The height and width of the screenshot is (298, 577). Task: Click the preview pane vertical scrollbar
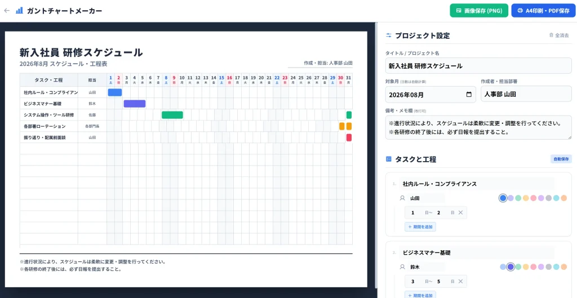[x=376, y=154]
